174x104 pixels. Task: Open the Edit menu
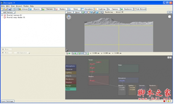tap(8, 6)
